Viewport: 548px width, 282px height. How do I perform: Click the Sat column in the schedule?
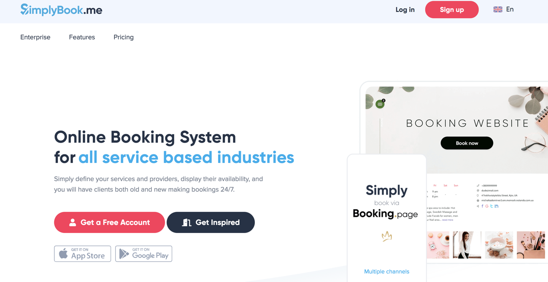coord(445,186)
